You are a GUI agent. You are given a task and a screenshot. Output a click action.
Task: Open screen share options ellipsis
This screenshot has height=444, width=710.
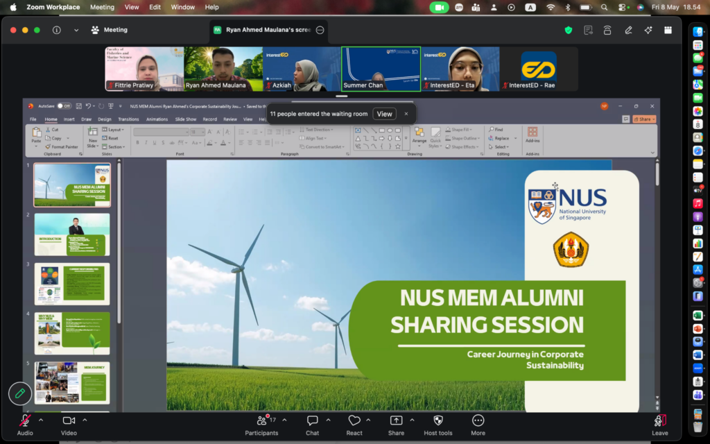(320, 30)
